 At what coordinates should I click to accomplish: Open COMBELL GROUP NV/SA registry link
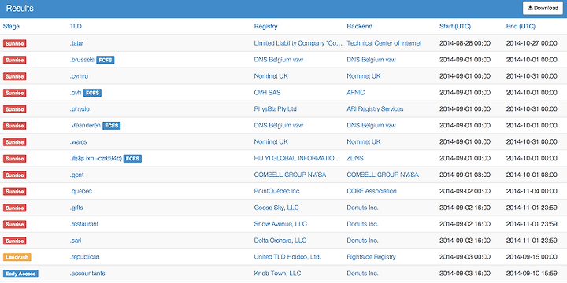(290, 175)
